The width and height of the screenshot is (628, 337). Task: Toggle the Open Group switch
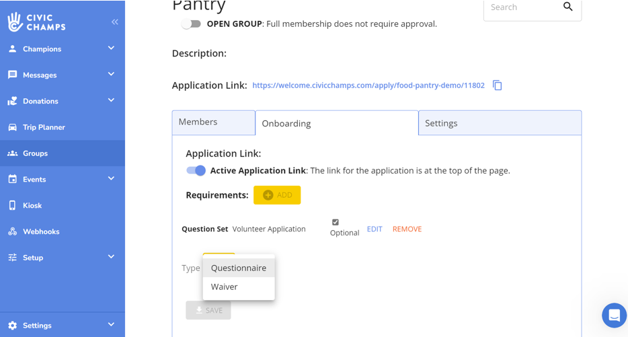(x=191, y=24)
